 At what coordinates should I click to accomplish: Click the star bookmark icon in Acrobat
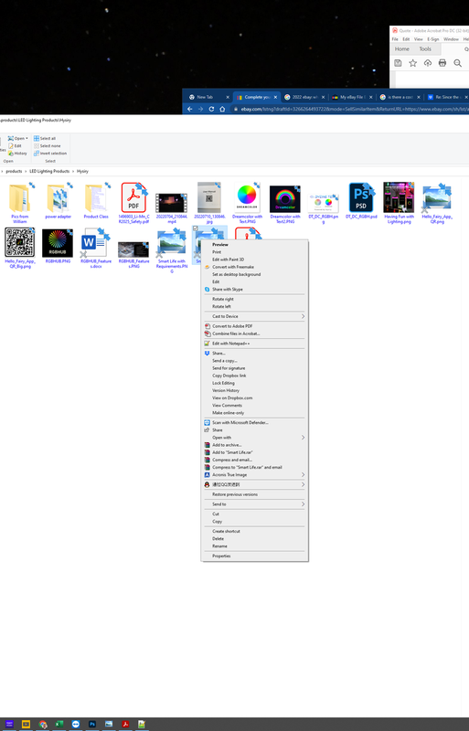point(413,63)
